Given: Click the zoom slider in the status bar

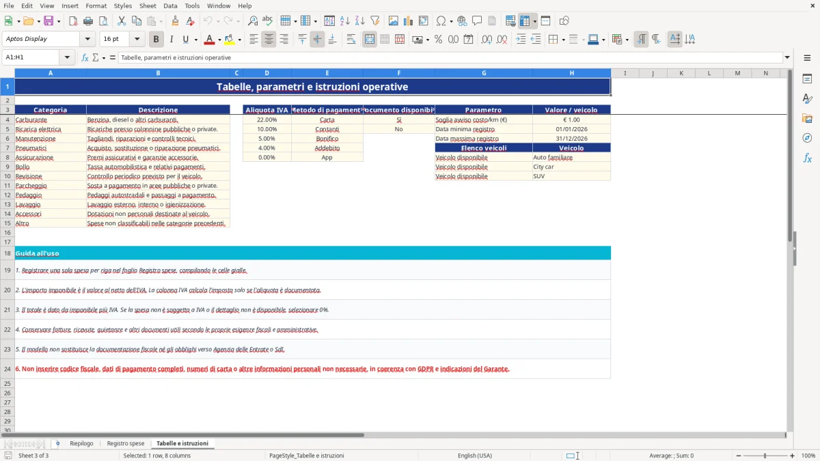Looking at the screenshot, I should (x=765, y=456).
